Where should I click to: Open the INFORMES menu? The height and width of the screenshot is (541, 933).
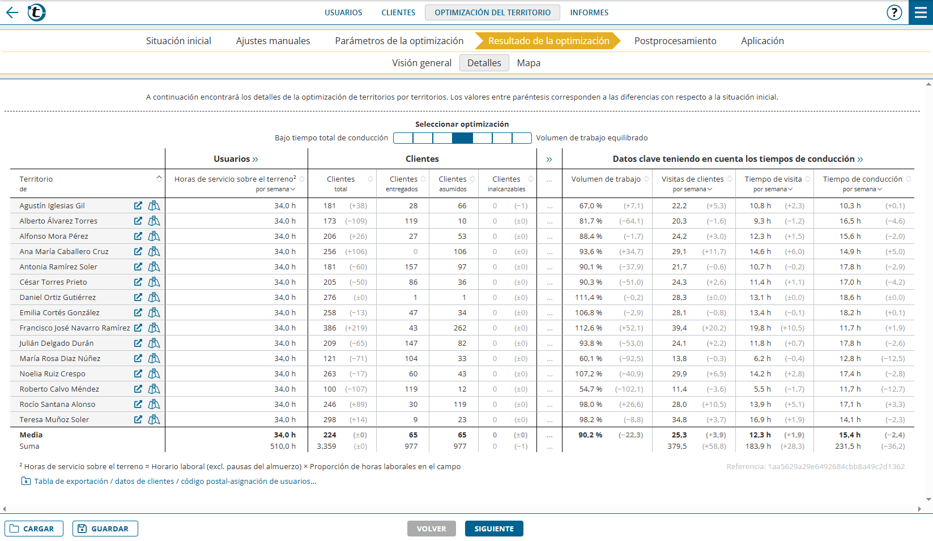[589, 12]
